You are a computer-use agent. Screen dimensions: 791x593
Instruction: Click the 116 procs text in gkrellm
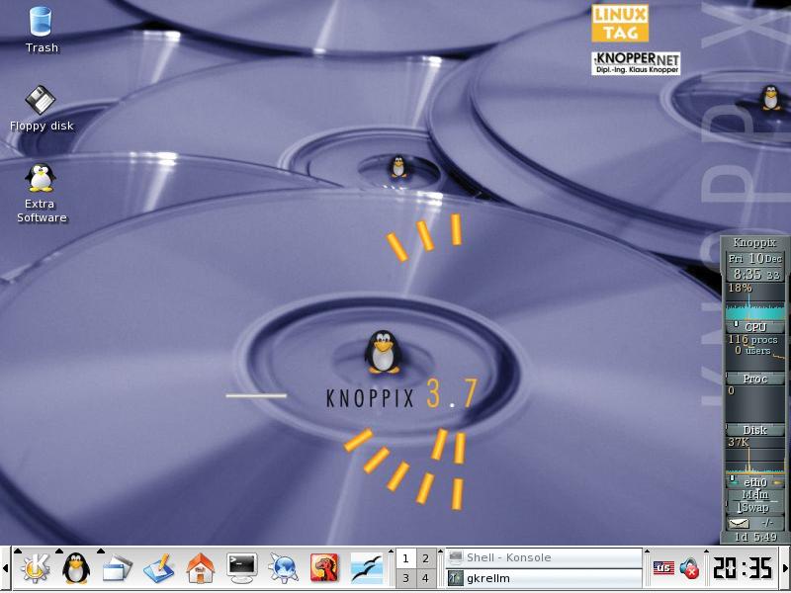coord(752,340)
